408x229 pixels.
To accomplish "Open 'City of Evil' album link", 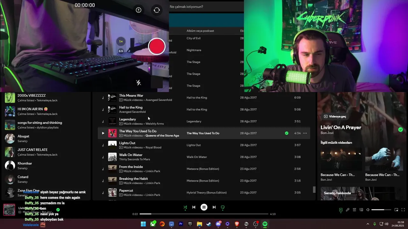I will [193, 38].
